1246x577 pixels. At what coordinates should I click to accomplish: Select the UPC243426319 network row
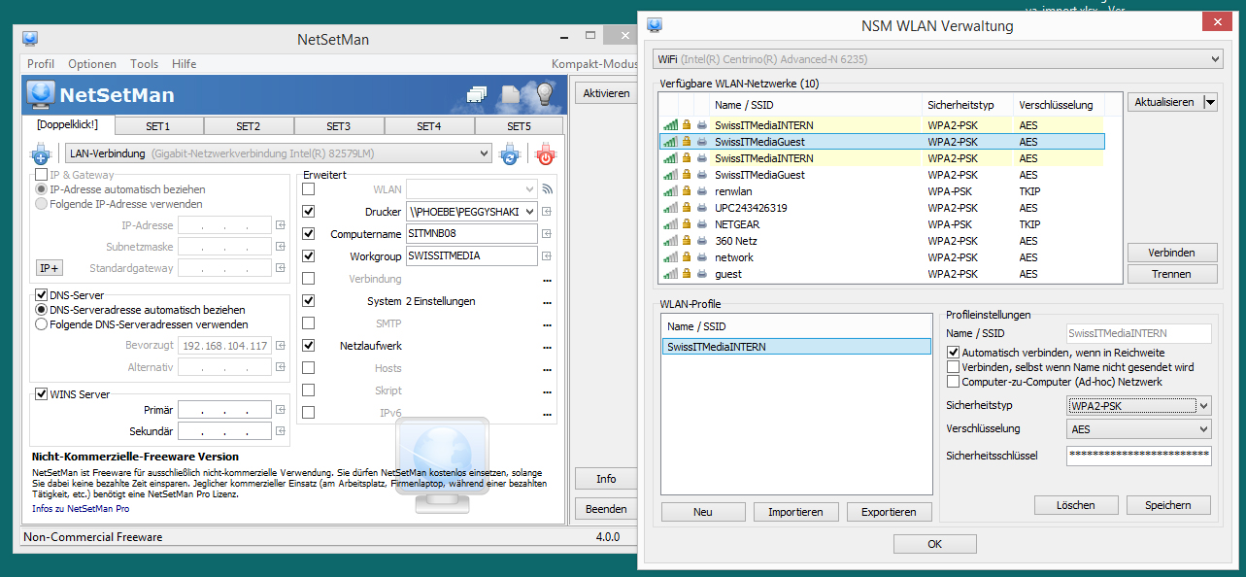(x=881, y=208)
